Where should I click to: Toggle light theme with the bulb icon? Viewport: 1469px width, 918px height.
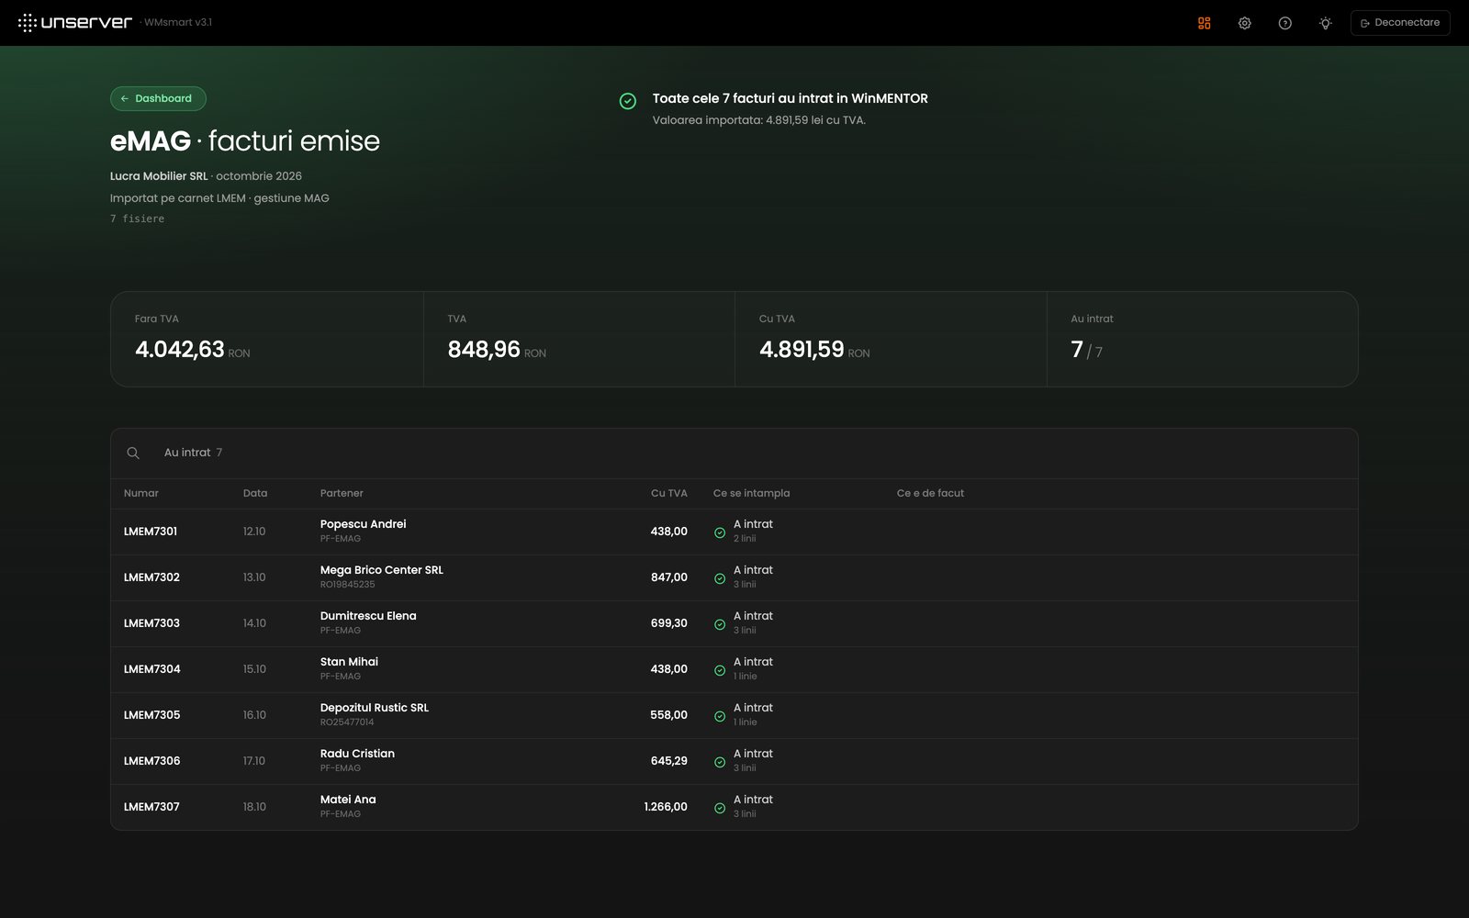click(1326, 23)
